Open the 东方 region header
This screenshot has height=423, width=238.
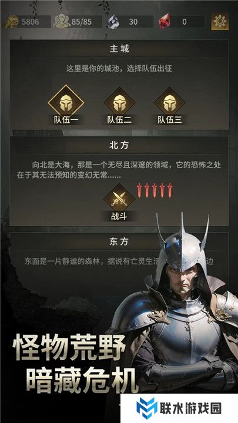tap(119, 241)
